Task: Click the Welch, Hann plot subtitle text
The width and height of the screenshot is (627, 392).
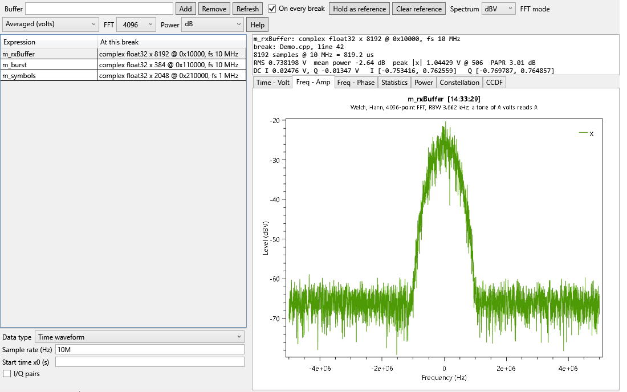Action: [444, 108]
